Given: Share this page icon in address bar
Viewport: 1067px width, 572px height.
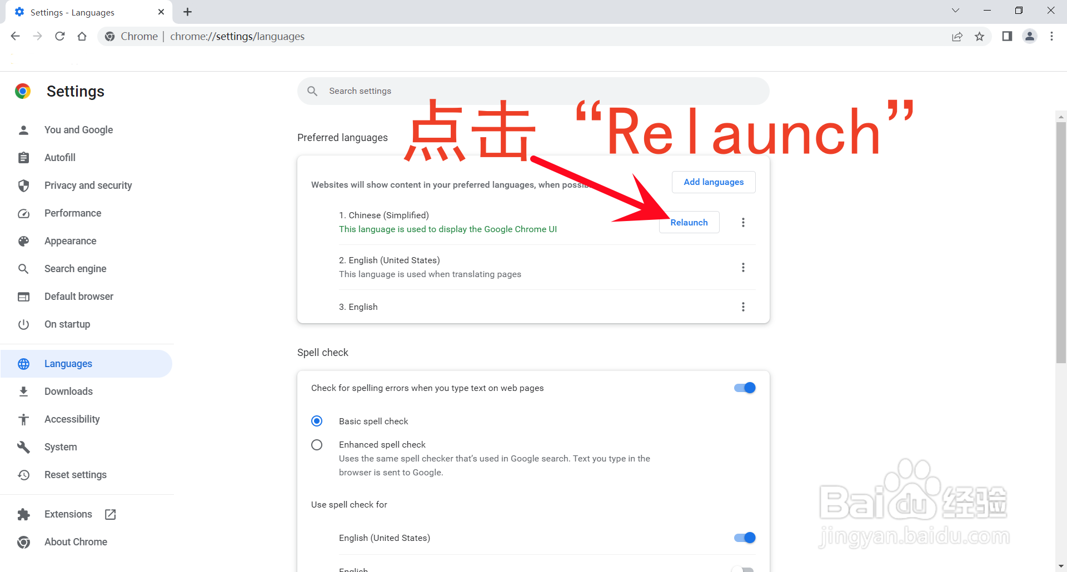Looking at the screenshot, I should click(x=957, y=36).
